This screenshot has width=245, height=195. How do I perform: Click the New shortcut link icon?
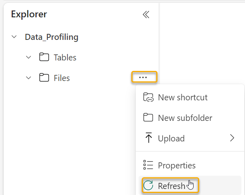pyautogui.click(x=148, y=97)
